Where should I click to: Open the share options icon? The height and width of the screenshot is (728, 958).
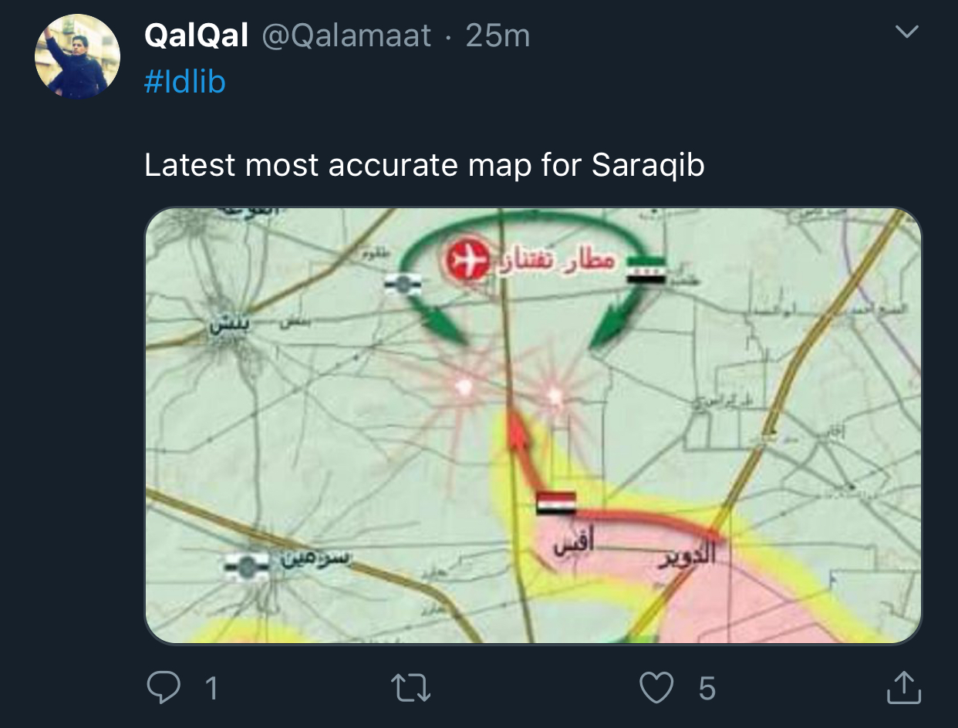point(903,687)
